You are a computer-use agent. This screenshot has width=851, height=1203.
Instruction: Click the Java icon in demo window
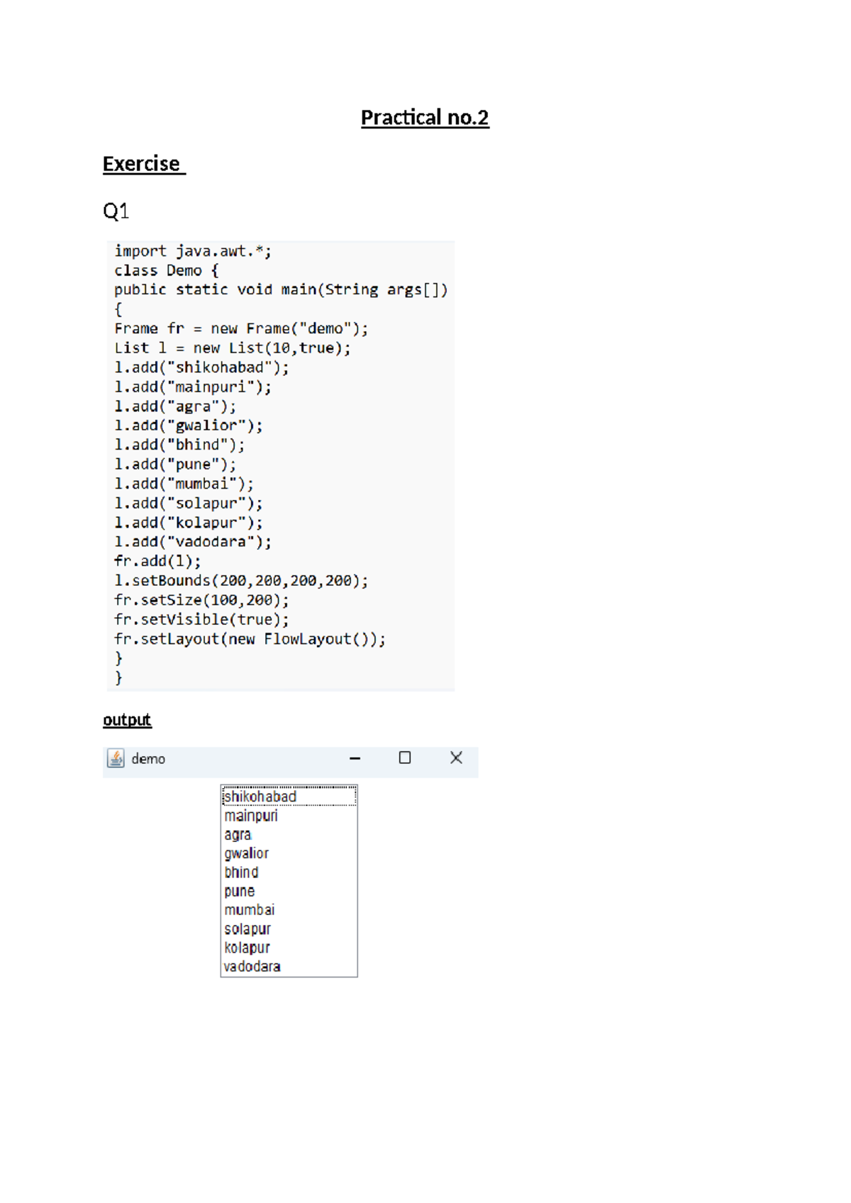(116, 758)
